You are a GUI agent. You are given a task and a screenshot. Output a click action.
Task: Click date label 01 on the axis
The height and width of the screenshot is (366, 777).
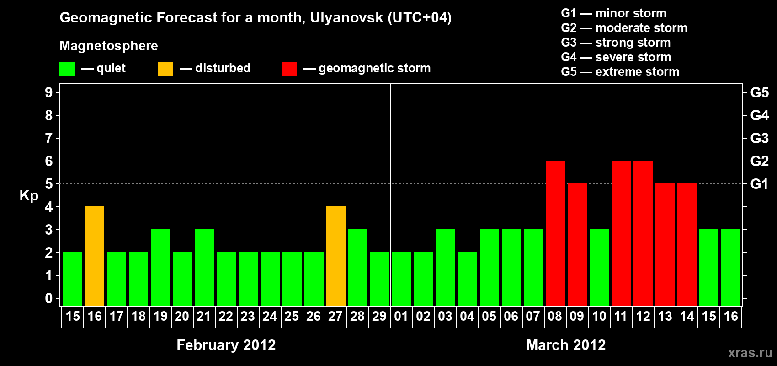pyautogui.click(x=401, y=317)
